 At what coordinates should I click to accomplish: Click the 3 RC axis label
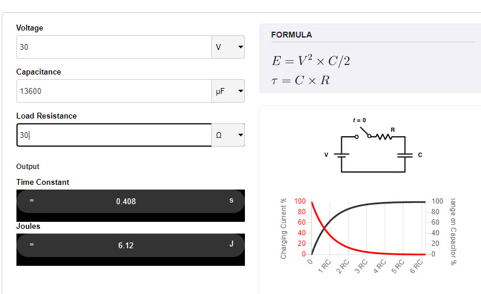tap(361, 266)
